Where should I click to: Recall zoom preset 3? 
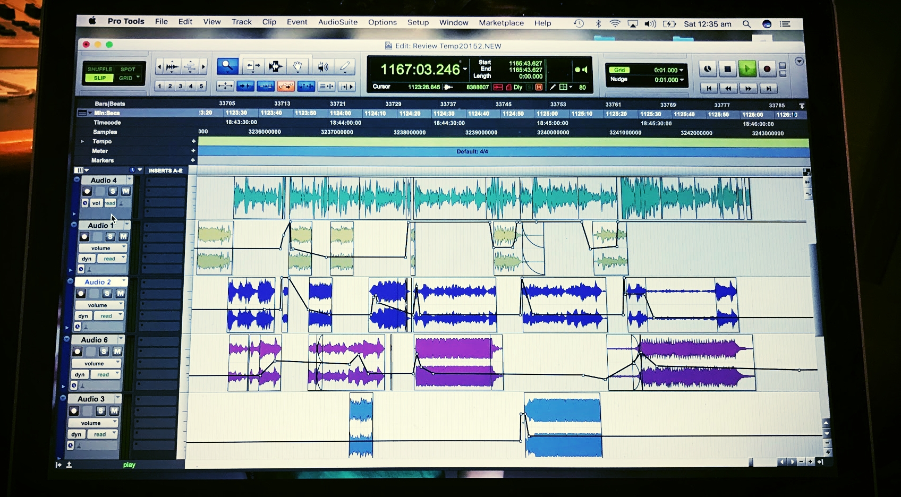[x=181, y=86]
